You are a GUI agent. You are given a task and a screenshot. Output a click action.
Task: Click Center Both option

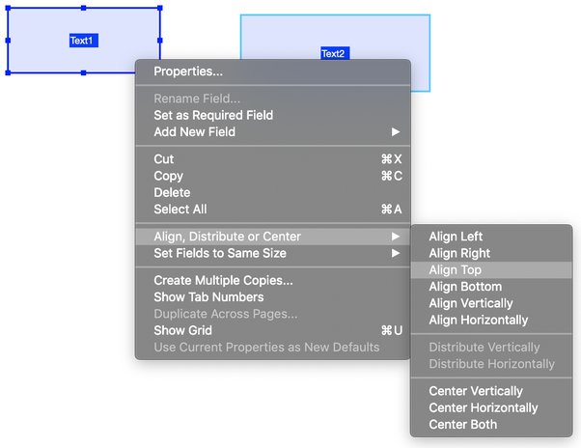pos(491,424)
